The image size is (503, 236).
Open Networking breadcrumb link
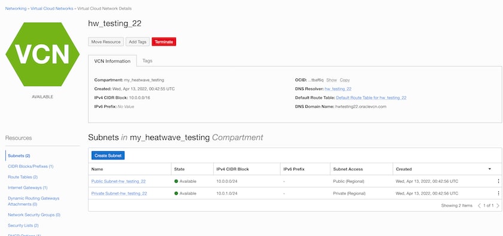pos(16,8)
